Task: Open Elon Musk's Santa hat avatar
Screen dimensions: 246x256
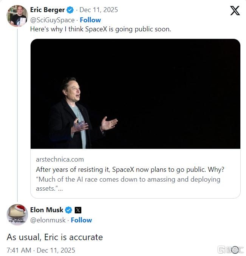Action: (17, 215)
